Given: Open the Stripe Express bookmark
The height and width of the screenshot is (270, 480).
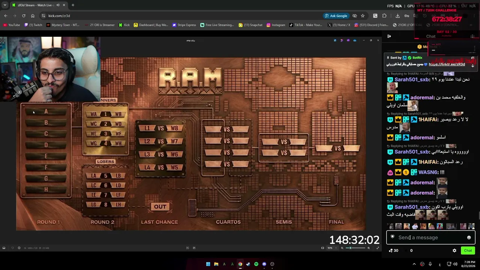Looking at the screenshot, I should pos(184,25).
